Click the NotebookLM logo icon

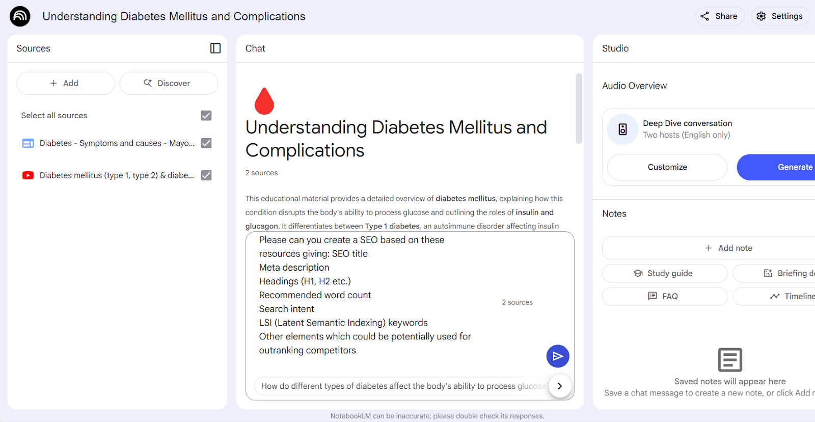tap(20, 16)
